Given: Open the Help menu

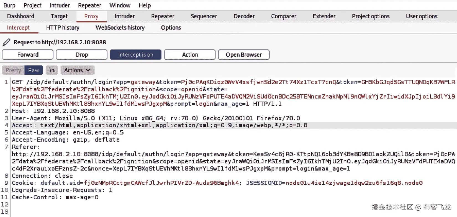Looking at the screenshot, I should point(145,5).
